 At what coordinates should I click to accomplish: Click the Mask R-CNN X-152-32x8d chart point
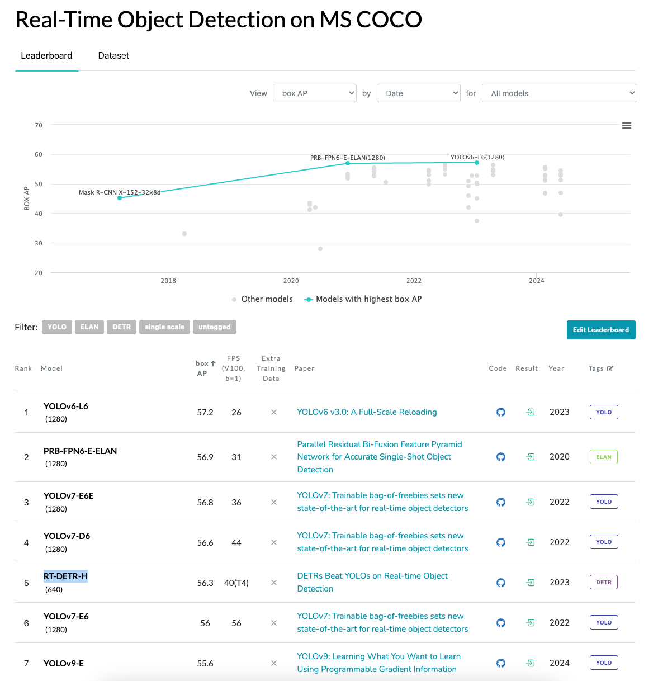pyautogui.click(x=120, y=198)
